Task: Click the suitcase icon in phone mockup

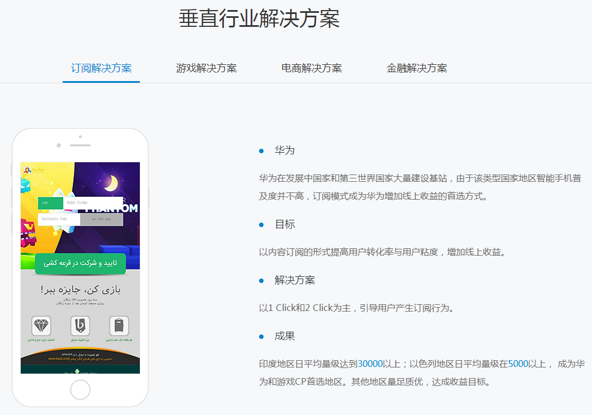Action: click(x=119, y=326)
